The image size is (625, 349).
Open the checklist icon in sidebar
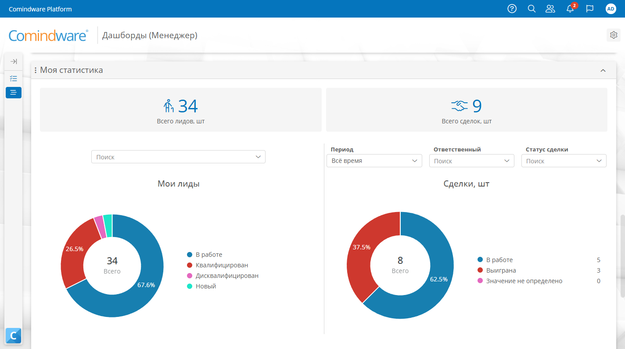(x=14, y=79)
